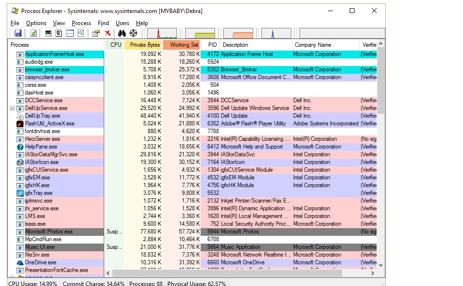The image size is (463, 286).
Task: Click the vertical scrollbar thumb
Action: 381,81
